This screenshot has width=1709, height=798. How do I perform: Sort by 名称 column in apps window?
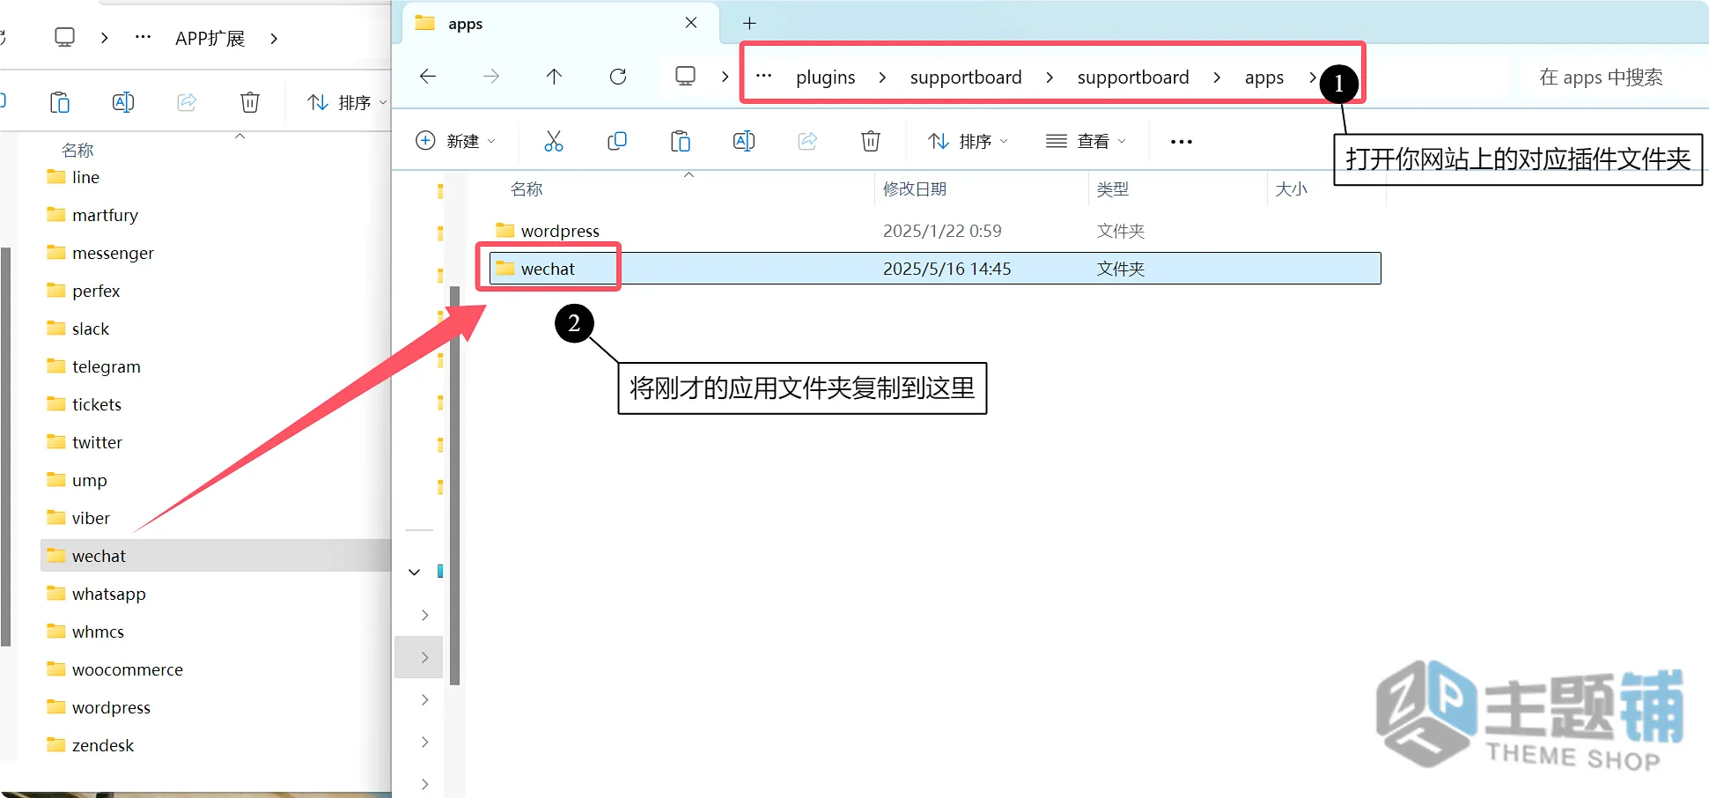point(527,188)
